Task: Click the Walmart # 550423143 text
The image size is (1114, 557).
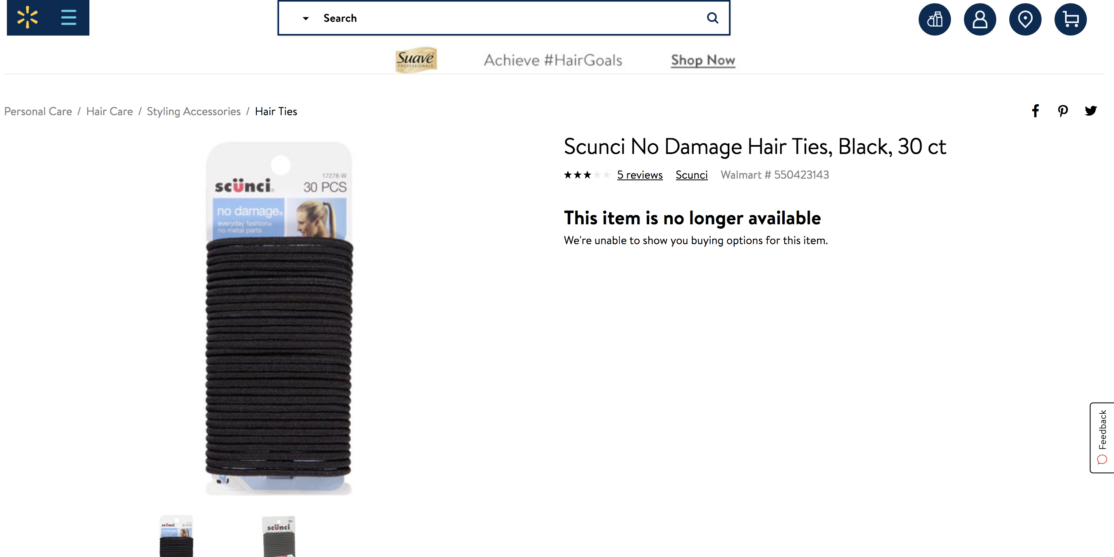Action: pyautogui.click(x=775, y=175)
